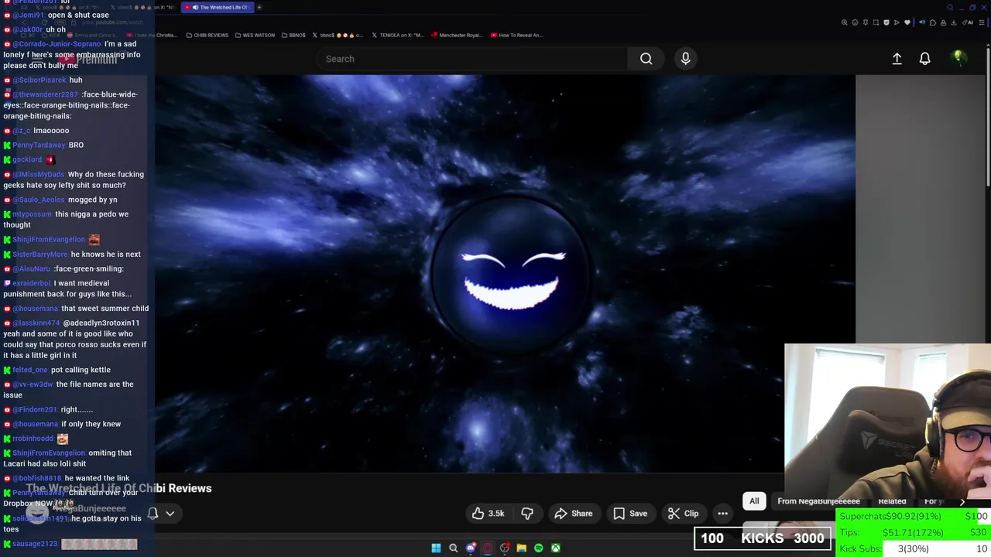Select the 'All' filter chip
The image size is (991, 557).
click(754, 501)
